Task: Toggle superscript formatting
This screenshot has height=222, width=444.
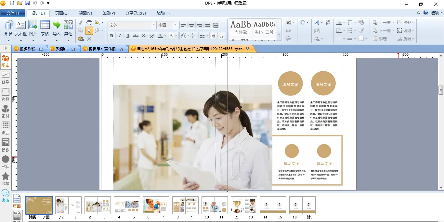Action: click(x=152, y=36)
